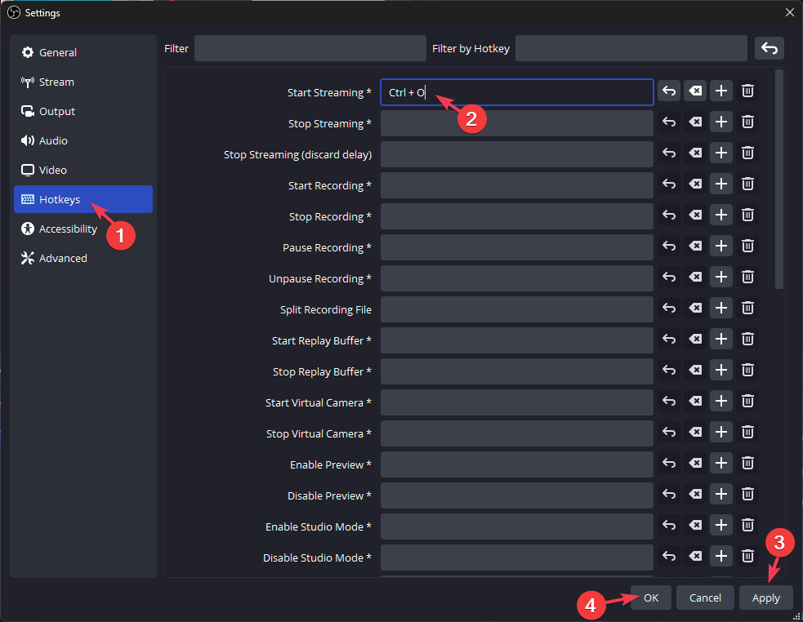Delete the Start Recording hotkey row

click(747, 184)
